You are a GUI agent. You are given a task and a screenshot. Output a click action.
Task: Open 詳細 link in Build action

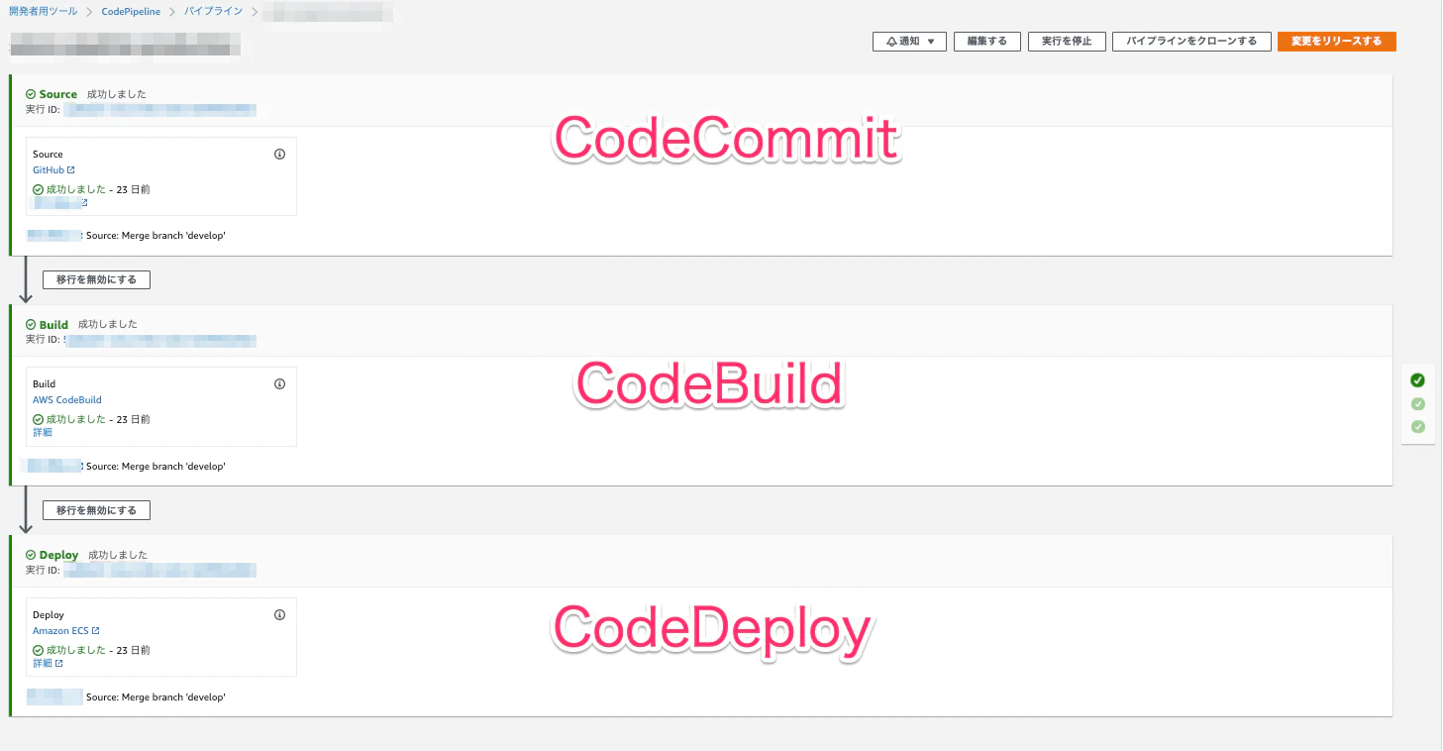[43, 433]
